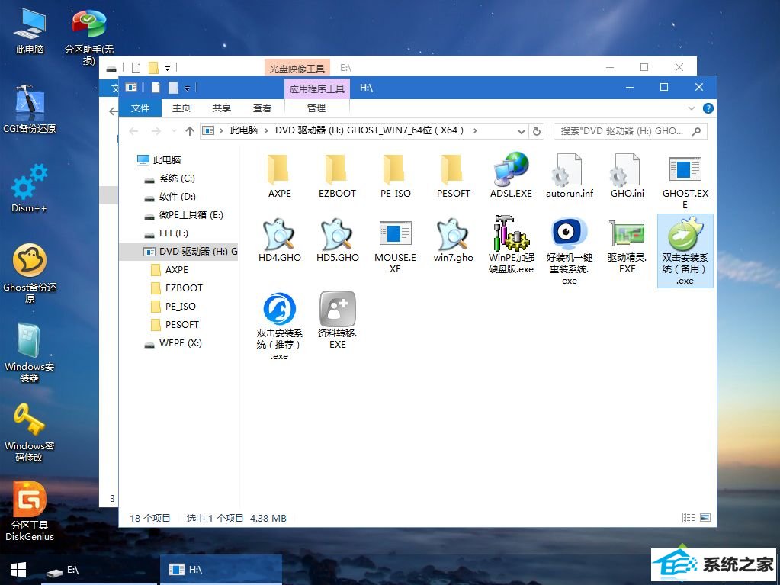The image size is (780, 585).
Task: Select 系统 (C:) drive in navigation pane
Action: (x=176, y=178)
